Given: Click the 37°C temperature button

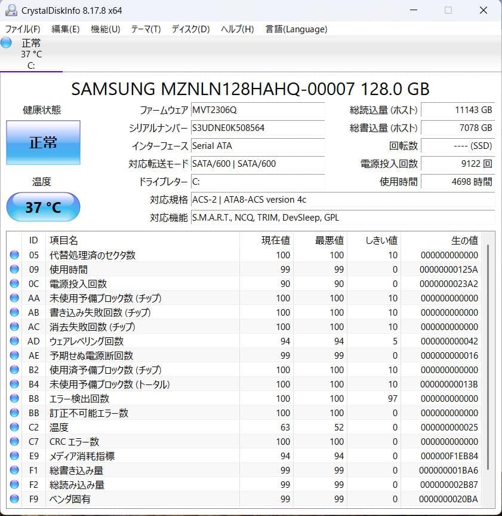Looking at the screenshot, I should pos(42,206).
